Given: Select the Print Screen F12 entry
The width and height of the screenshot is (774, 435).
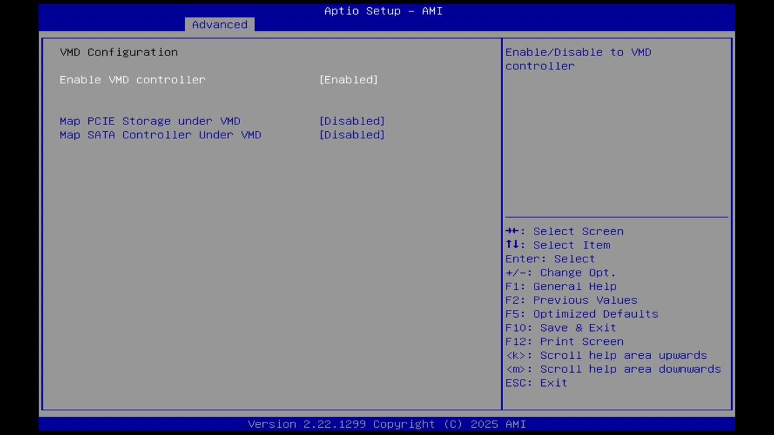Looking at the screenshot, I should (564, 341).
